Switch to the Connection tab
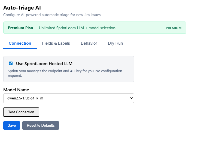The width and height of the screenshot is (198, 152). pyautogui.click(x=20, y=43)
